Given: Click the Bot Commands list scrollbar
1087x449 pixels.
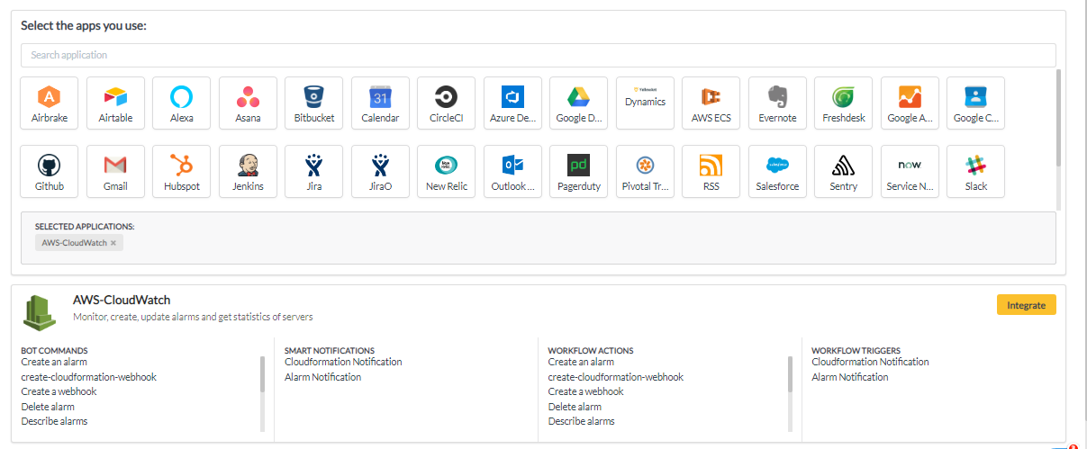Looking at the screenshot, I should (x=262, y=373).
